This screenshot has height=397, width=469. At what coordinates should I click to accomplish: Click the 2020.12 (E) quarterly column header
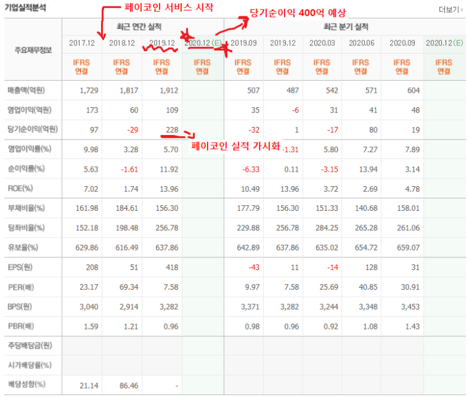point(444,43)
